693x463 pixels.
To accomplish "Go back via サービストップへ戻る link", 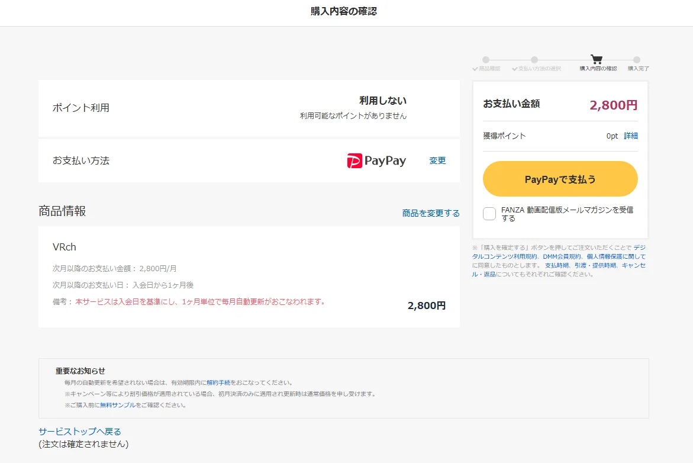I will pyautogui.click(x=79, y=432).
